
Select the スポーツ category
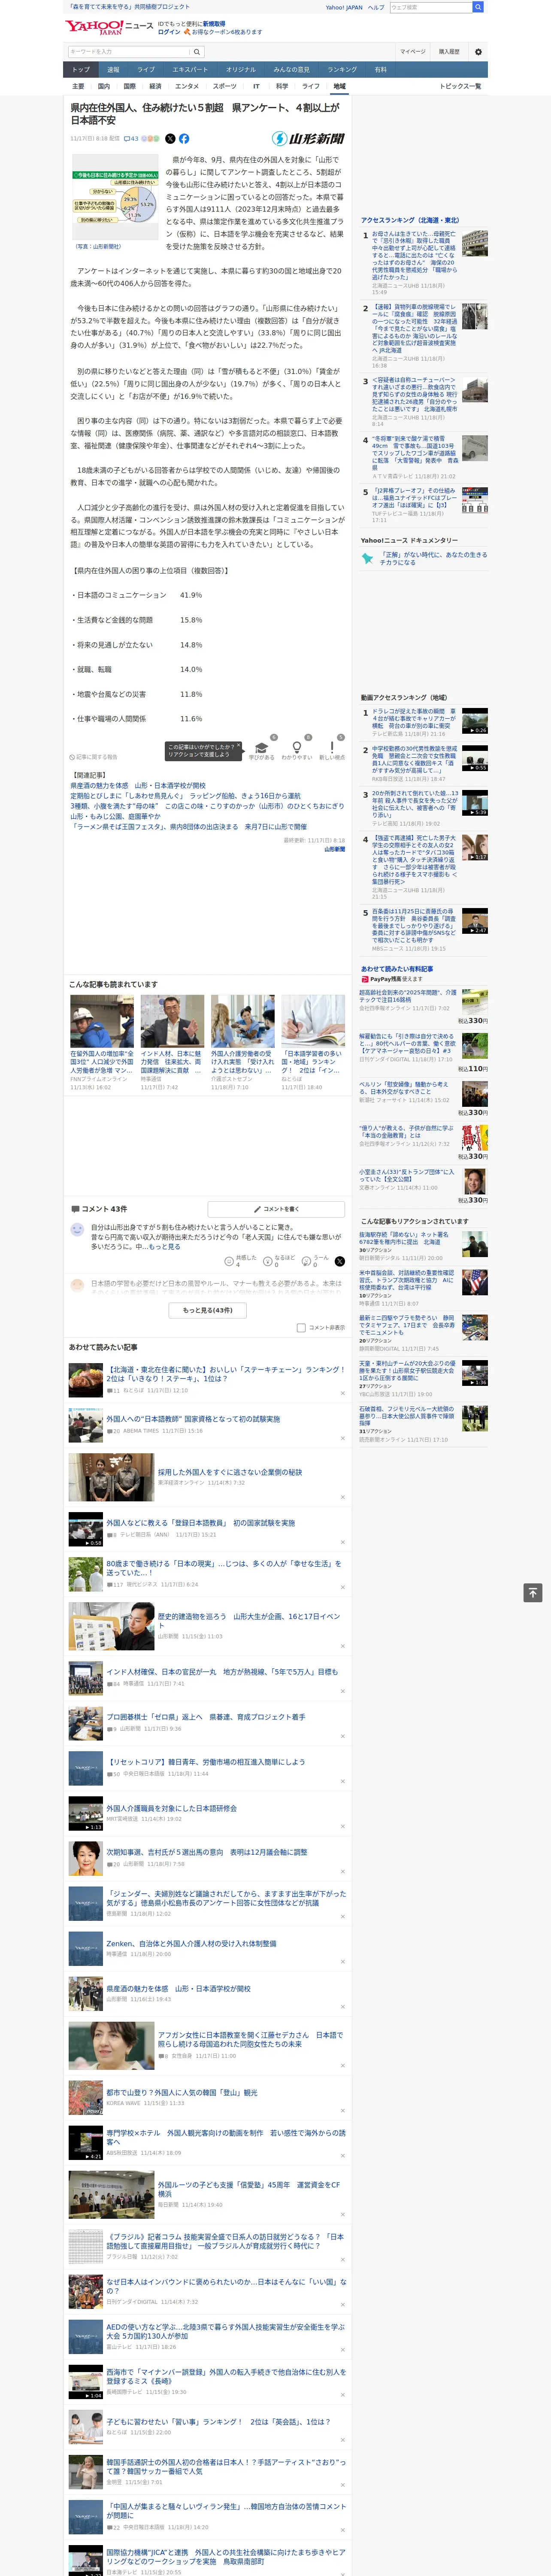tap(225, 86)
